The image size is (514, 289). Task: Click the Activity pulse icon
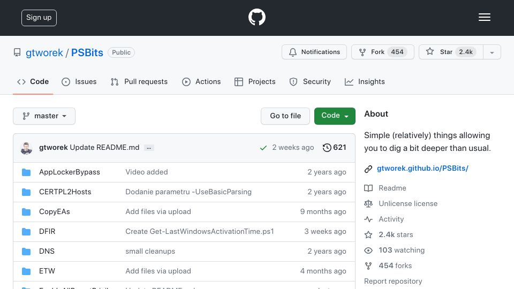[368, 219]
